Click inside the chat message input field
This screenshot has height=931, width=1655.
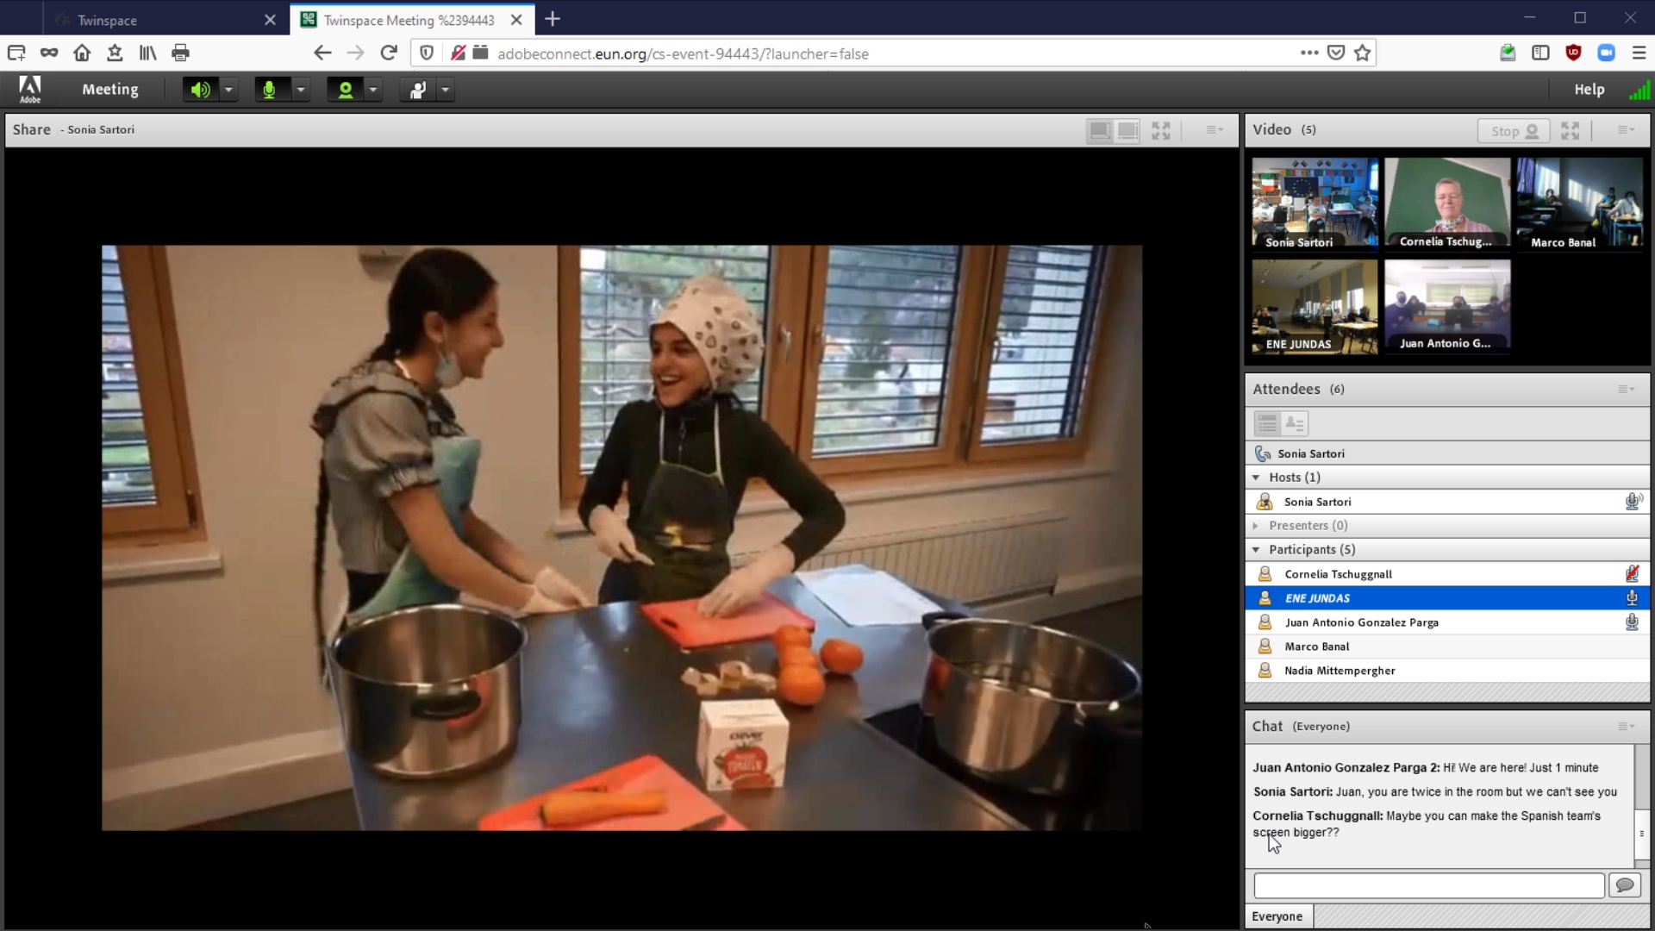click(1428, 885)
